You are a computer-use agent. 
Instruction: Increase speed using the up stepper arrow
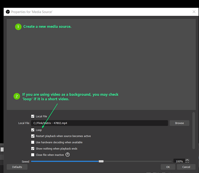[x=187, y=160]
